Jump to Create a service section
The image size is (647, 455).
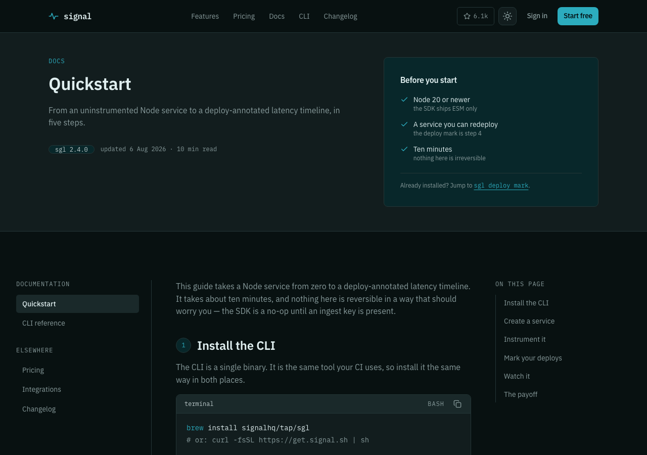pos(529,321)
